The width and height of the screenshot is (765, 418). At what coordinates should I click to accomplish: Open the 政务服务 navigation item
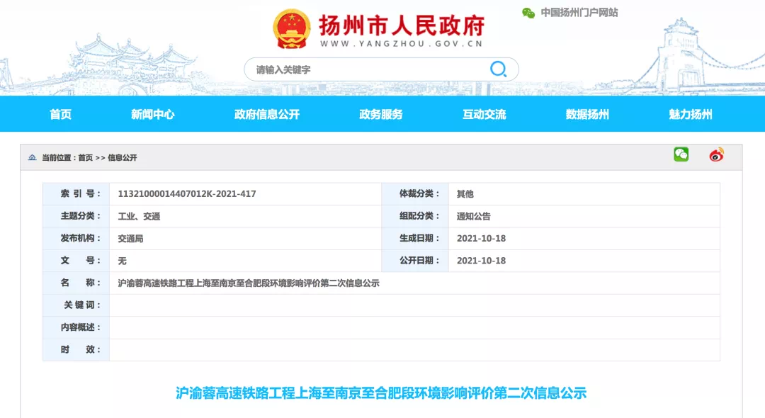click(381, 114)
